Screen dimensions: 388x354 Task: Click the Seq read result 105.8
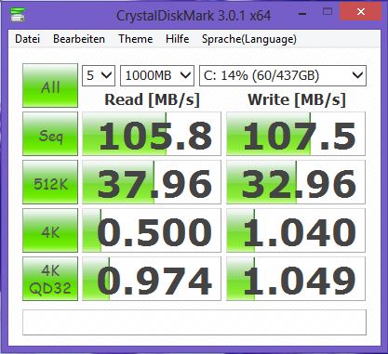click(x=152, y=134)
